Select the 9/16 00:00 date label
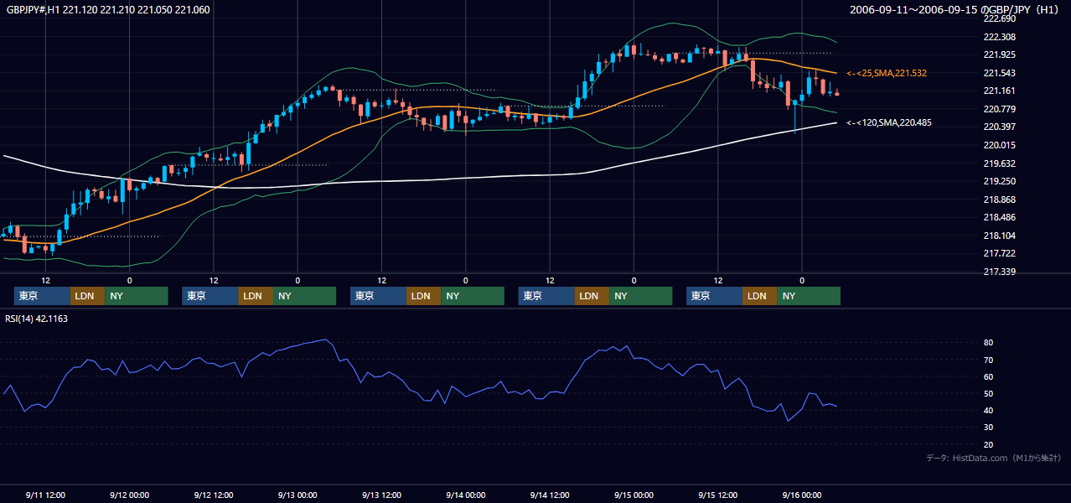This screenshot has width=1071, height=503. click(x=802, y=495)
